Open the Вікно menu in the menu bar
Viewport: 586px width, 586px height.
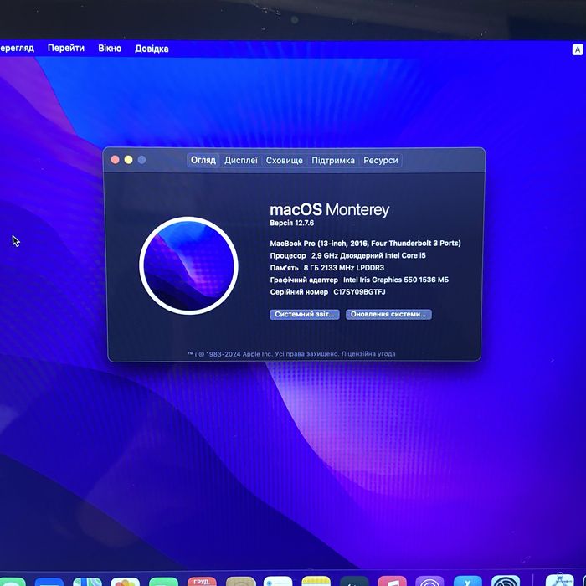(110, 49)
